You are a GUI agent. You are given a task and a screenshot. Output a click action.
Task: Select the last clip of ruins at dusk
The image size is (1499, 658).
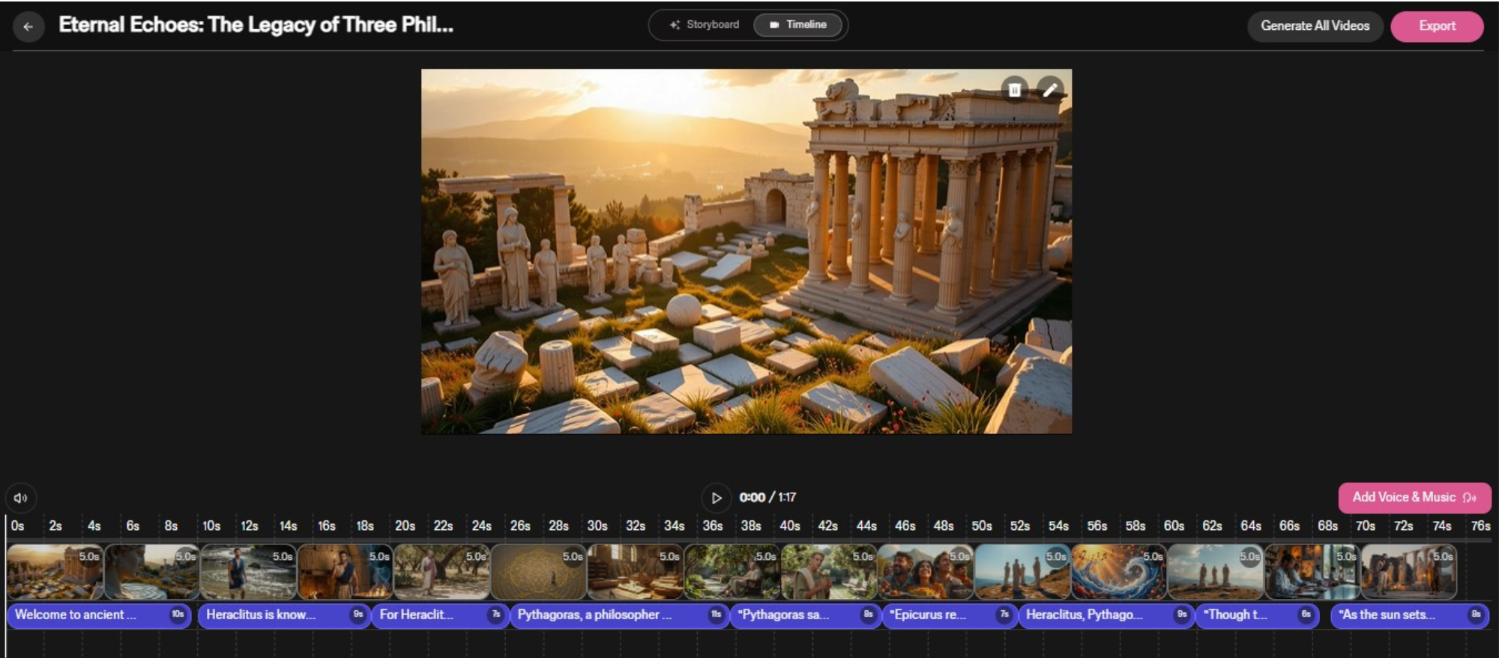coord(1409,572)
